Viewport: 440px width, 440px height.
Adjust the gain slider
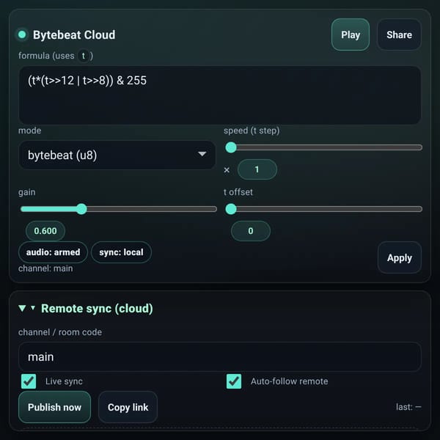tap(118, 209)
